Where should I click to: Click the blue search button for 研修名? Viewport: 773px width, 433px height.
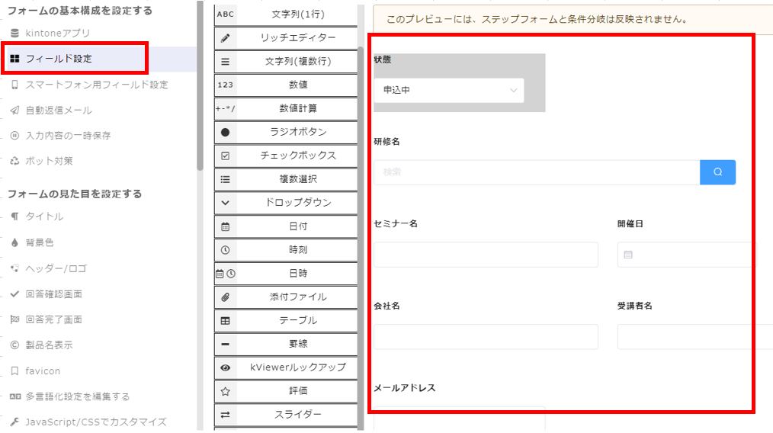pos(718,172)
